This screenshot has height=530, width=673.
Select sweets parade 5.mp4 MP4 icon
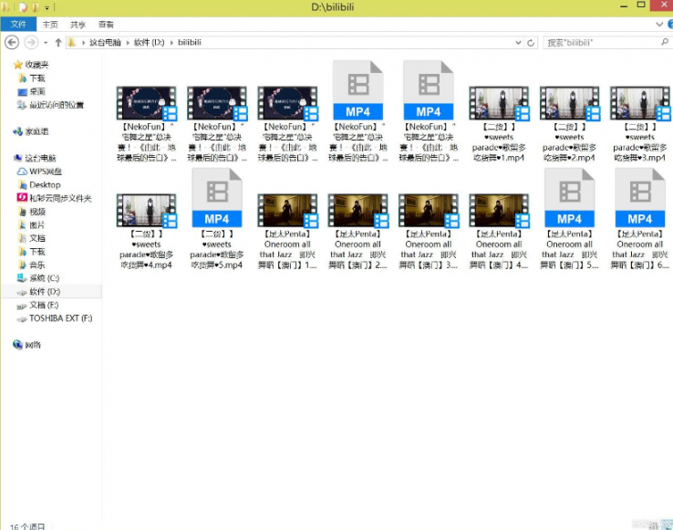pos(217,198)
